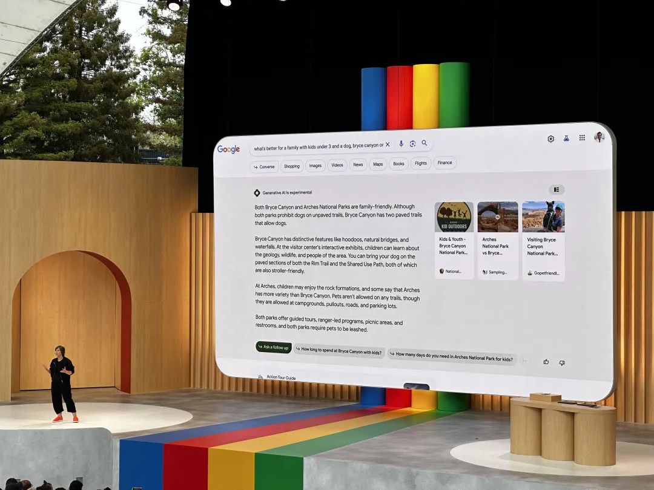Image resolution: width=654 pixels, height=490 pixels.
Task: Open settings gear icon
Action: [550, 139]
